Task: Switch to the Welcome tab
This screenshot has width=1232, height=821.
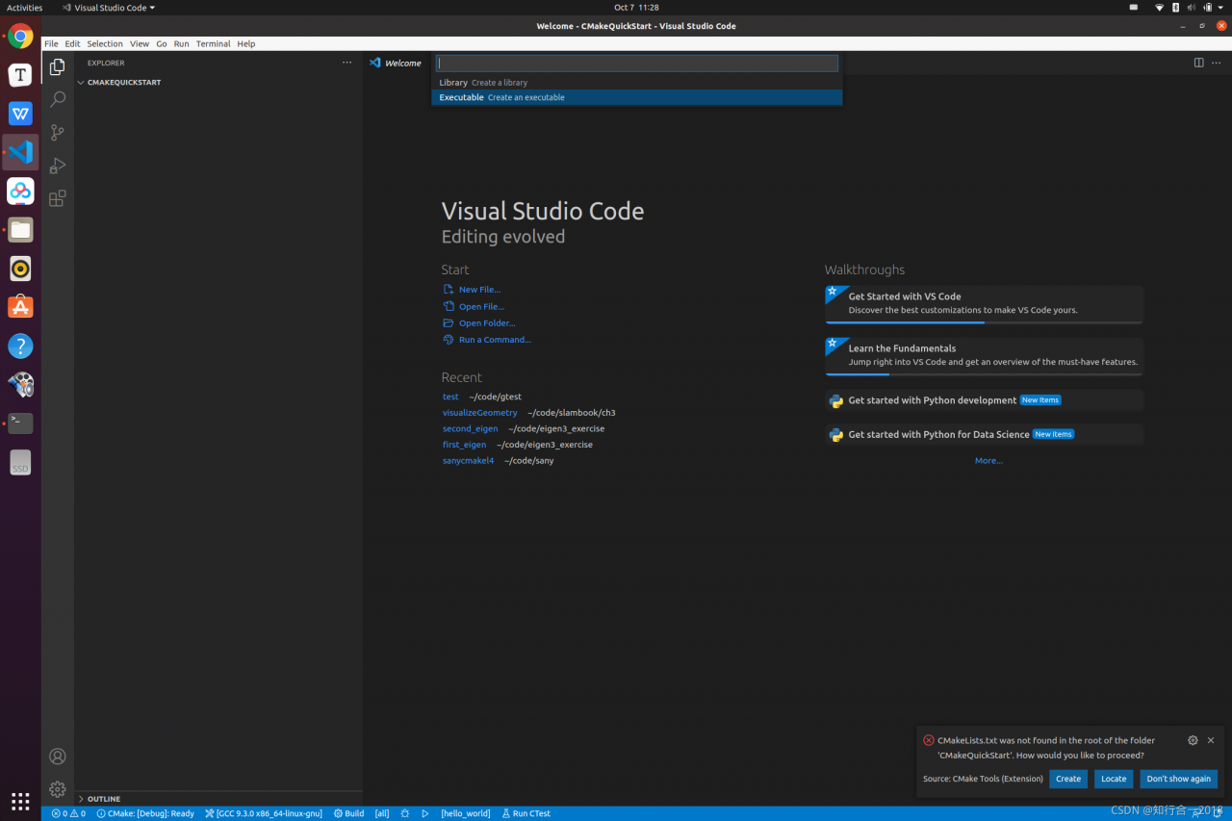Action: pyautogui.click(x=396, y=63)
